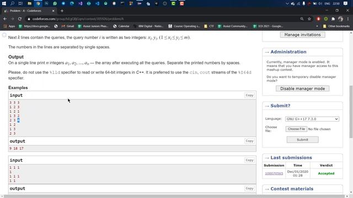Viewport: 353px width, 198px height.
Task: Open the Language dropdown GNU G++17
Action: pos(312,119)
